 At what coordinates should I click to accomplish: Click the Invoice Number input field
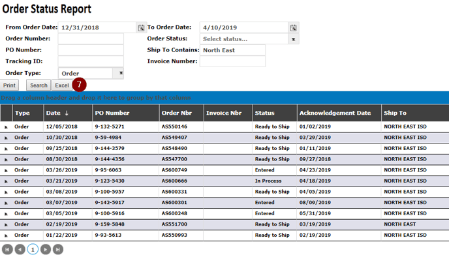(x=232, y=61)
